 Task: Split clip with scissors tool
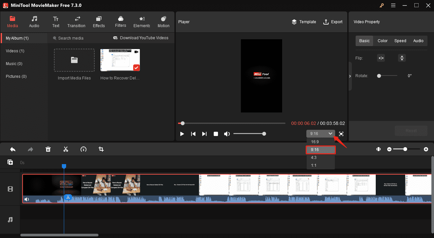click(x=66, y=149)
